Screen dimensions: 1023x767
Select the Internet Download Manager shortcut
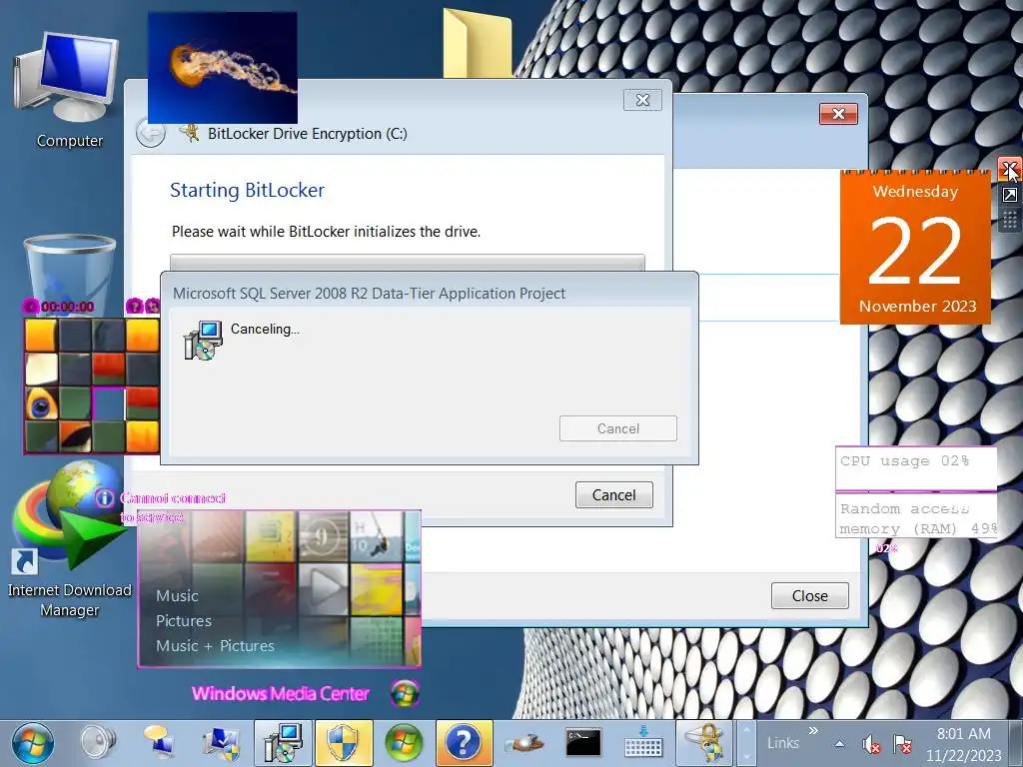(69, 540)
